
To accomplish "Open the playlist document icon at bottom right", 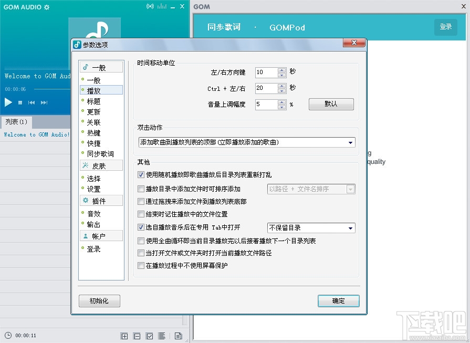I will (x=179, y=336).
